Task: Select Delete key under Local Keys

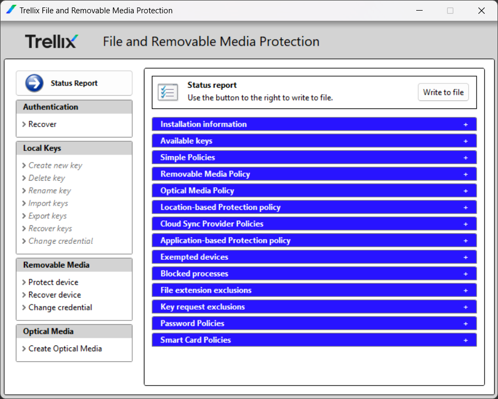Action: (47, 178)
